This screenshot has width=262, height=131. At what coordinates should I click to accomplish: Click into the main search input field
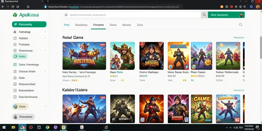point(132,15)
